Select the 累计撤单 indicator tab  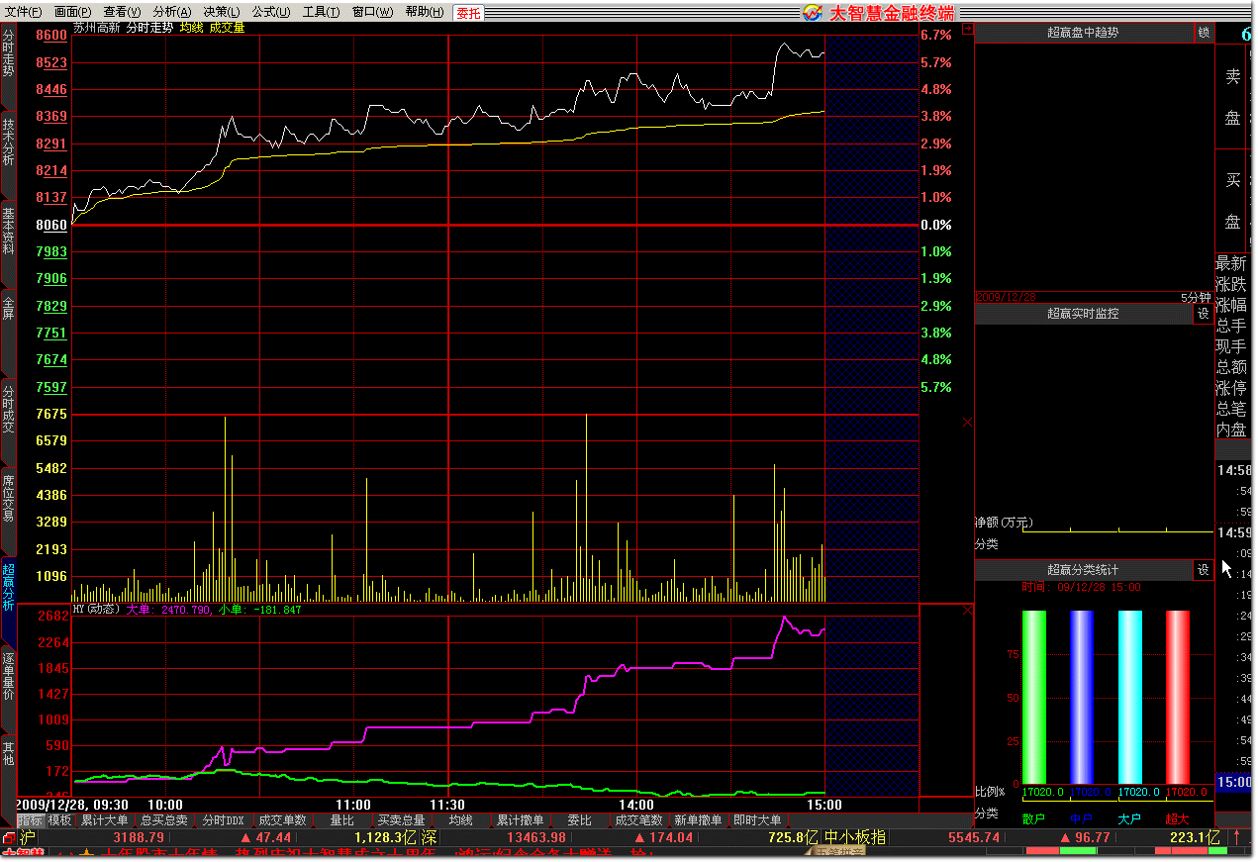[x=521, y=820]
